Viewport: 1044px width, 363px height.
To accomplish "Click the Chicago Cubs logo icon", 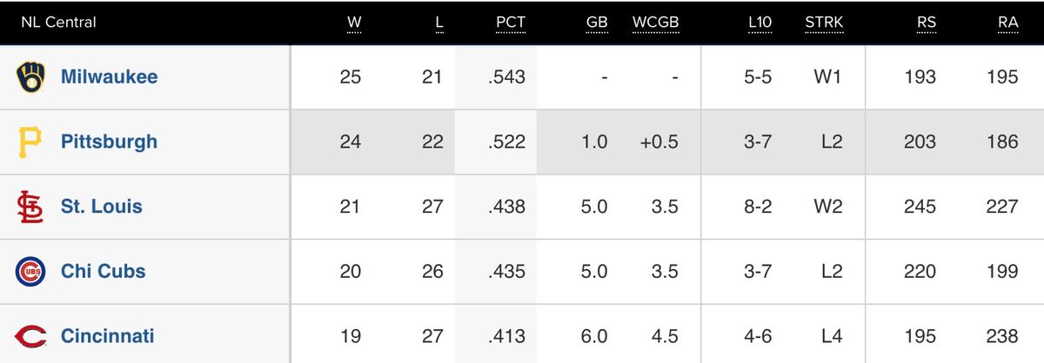I will coord(30,271).
